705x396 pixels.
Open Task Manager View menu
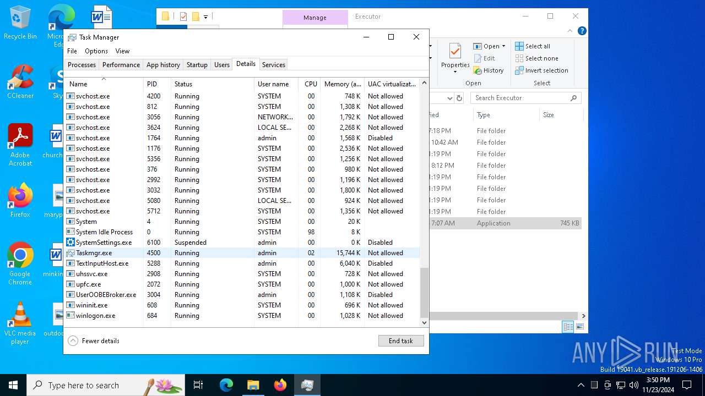[x=122, y=51]
